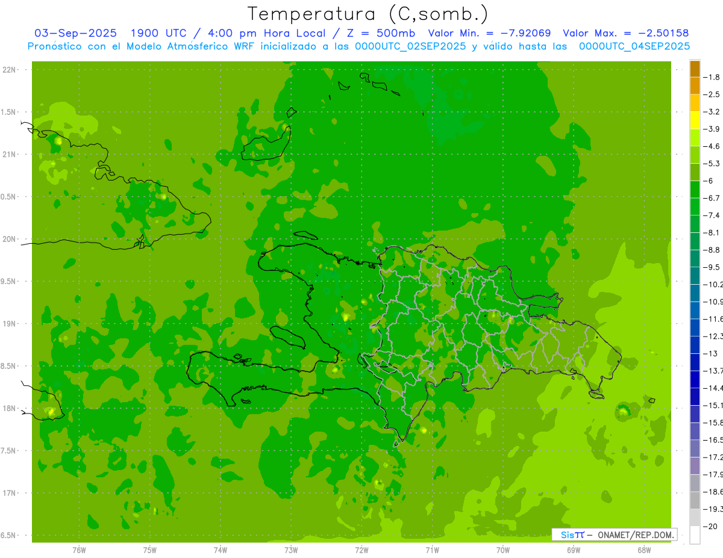The height and width of the screenshot is (558, 723).
Task: Select valid-until time "0000UTC_04SEP2025"
Action: coord(634,46)
